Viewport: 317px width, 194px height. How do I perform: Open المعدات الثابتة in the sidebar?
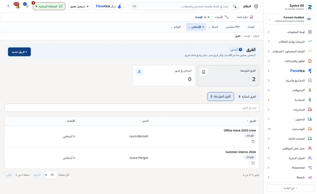[x=290, y=139]
